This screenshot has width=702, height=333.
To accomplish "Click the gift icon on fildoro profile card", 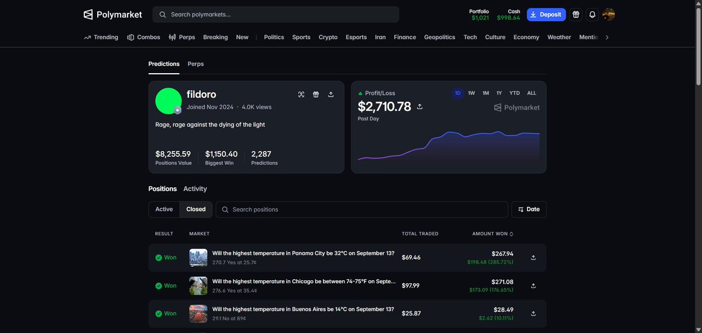I will coord(316,94).
